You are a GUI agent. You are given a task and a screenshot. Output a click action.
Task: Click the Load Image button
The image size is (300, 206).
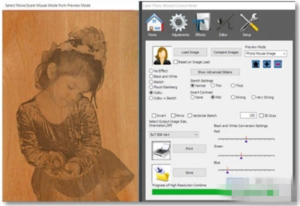(190, 52)
